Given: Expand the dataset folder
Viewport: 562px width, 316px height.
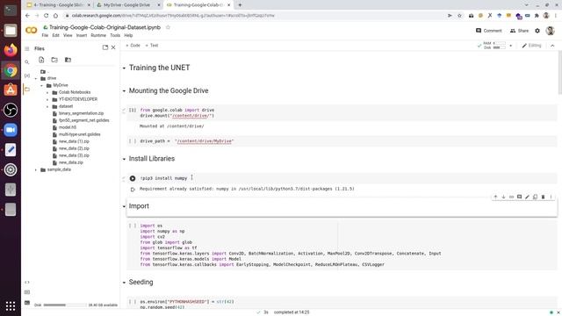Looking at the screenshot, I should (47, 106).
